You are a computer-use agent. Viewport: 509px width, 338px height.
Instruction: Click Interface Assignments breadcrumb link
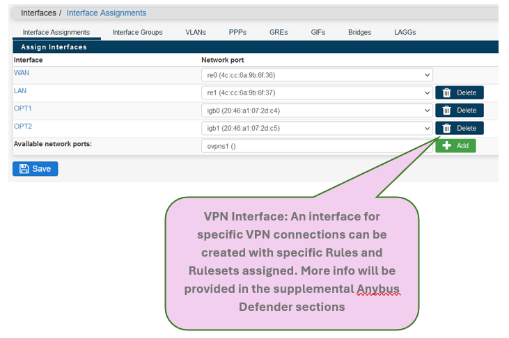[x=107, y=13]
